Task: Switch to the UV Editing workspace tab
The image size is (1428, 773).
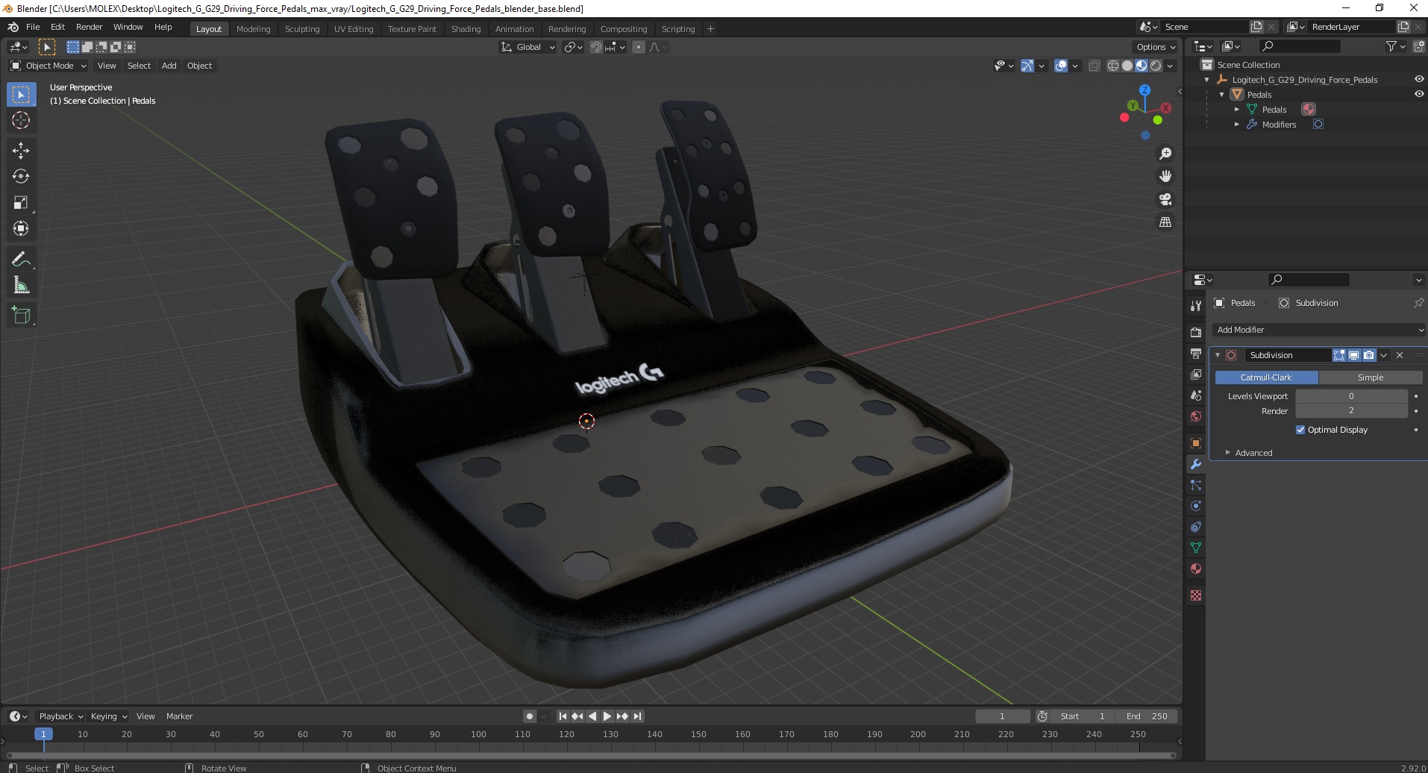Action: pyautogui.click(x=354, y=29)
